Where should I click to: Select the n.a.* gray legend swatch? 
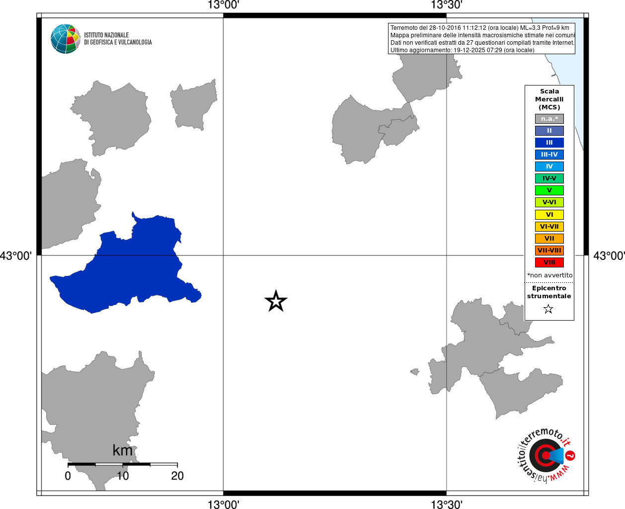(x=549, y=119)
